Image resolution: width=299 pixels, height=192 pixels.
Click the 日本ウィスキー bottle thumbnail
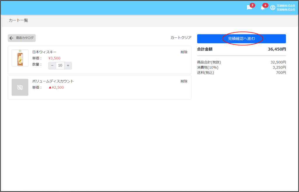(x=20, y=58)
